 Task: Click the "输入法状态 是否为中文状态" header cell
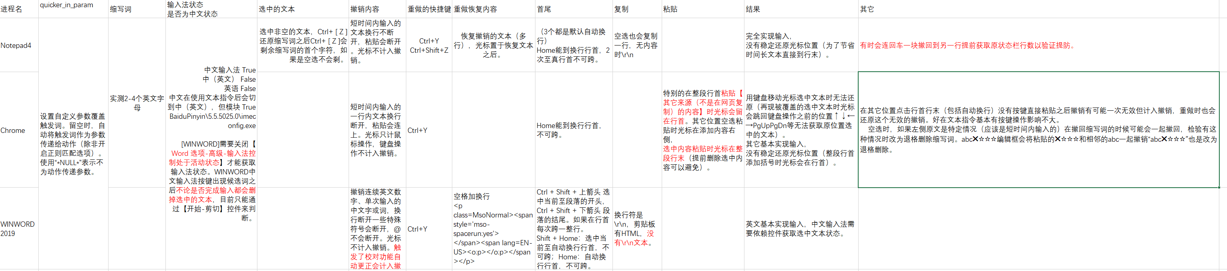coord(211,9)
